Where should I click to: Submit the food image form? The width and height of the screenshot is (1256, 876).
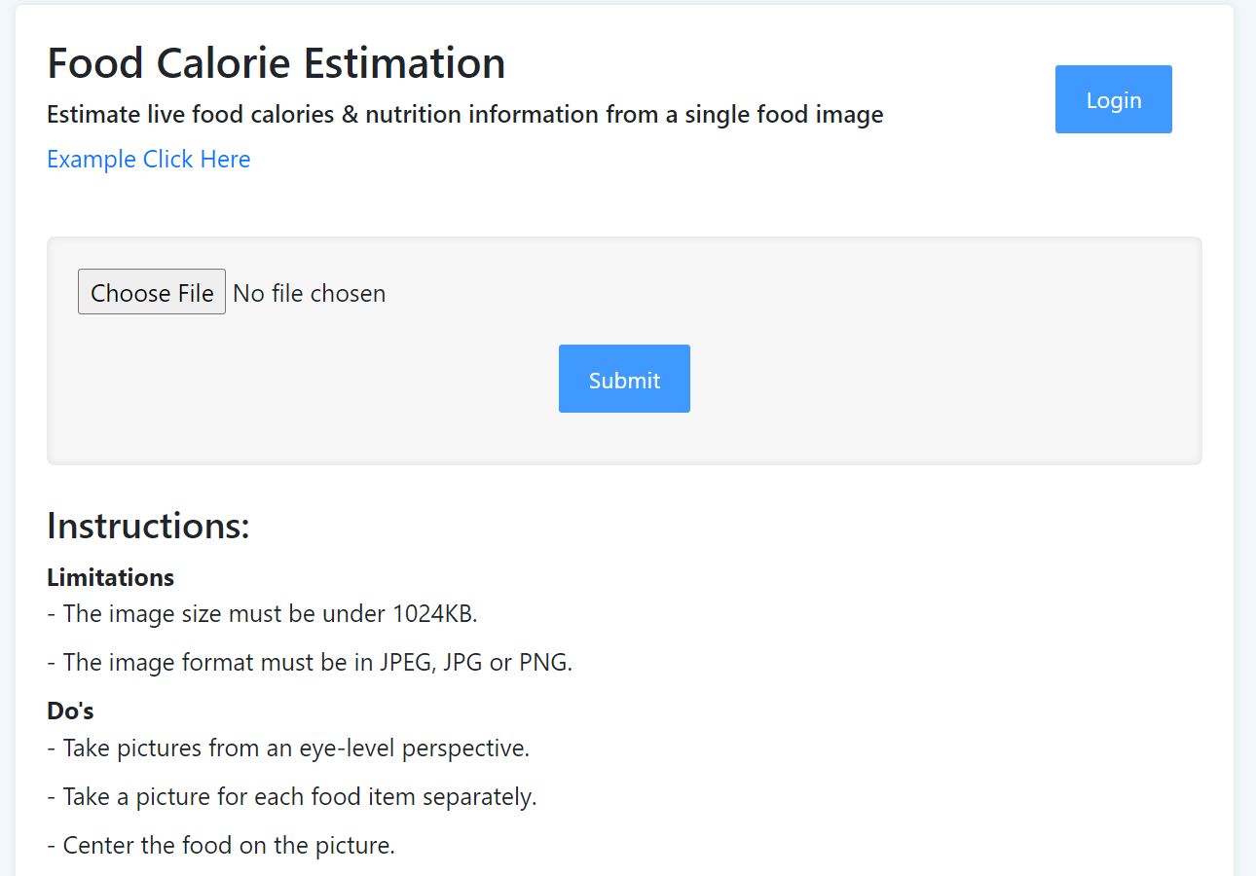coord(624,380)
